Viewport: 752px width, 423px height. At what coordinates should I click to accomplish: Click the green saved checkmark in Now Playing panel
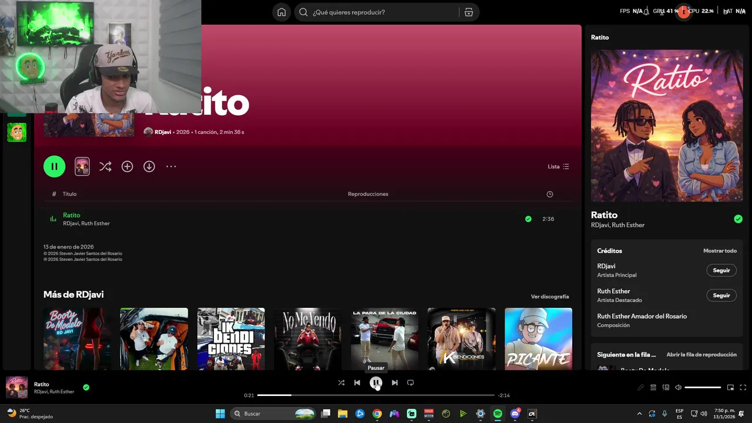[738, 219]
